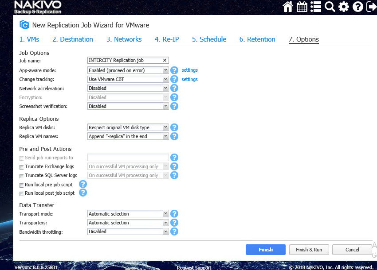
Task: Enable Truncate Exchange logs checkbox
Action: pyautogui.click(x=22, y=167)
